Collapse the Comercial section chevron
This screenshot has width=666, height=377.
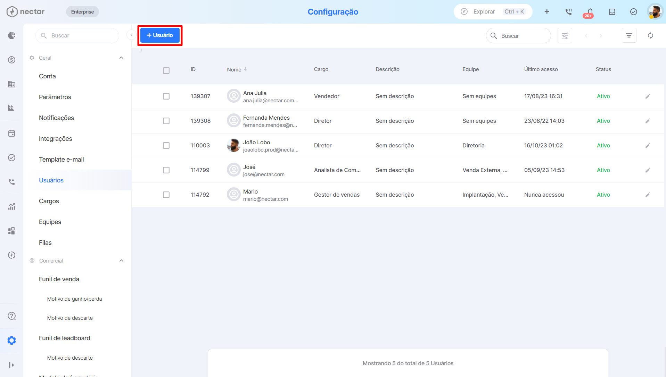tap(121, 261)
